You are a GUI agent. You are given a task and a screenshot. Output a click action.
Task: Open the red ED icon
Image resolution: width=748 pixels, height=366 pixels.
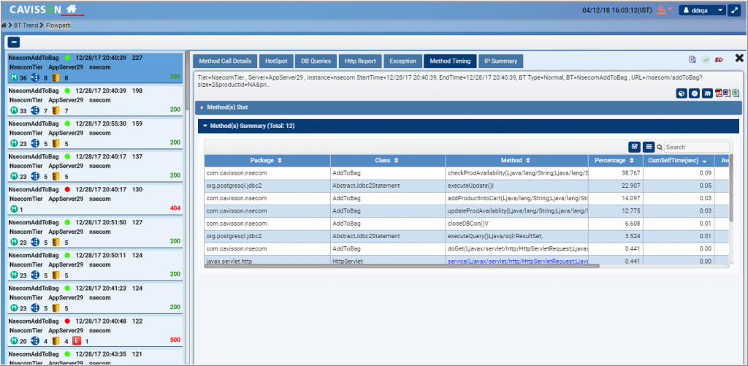719,60
